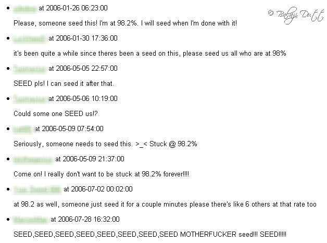Click blurred username of 2006-07-28 16:32 comment
Screen dimensions: 327x243
pyautogui.click(x=30, y=220)
